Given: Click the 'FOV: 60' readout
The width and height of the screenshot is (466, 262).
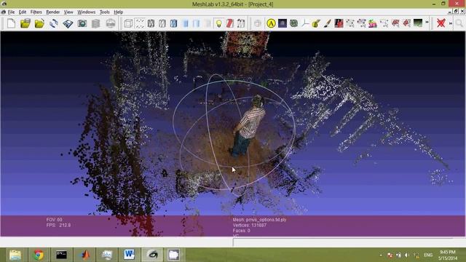Looking at the screenshot, I should 54,220.
